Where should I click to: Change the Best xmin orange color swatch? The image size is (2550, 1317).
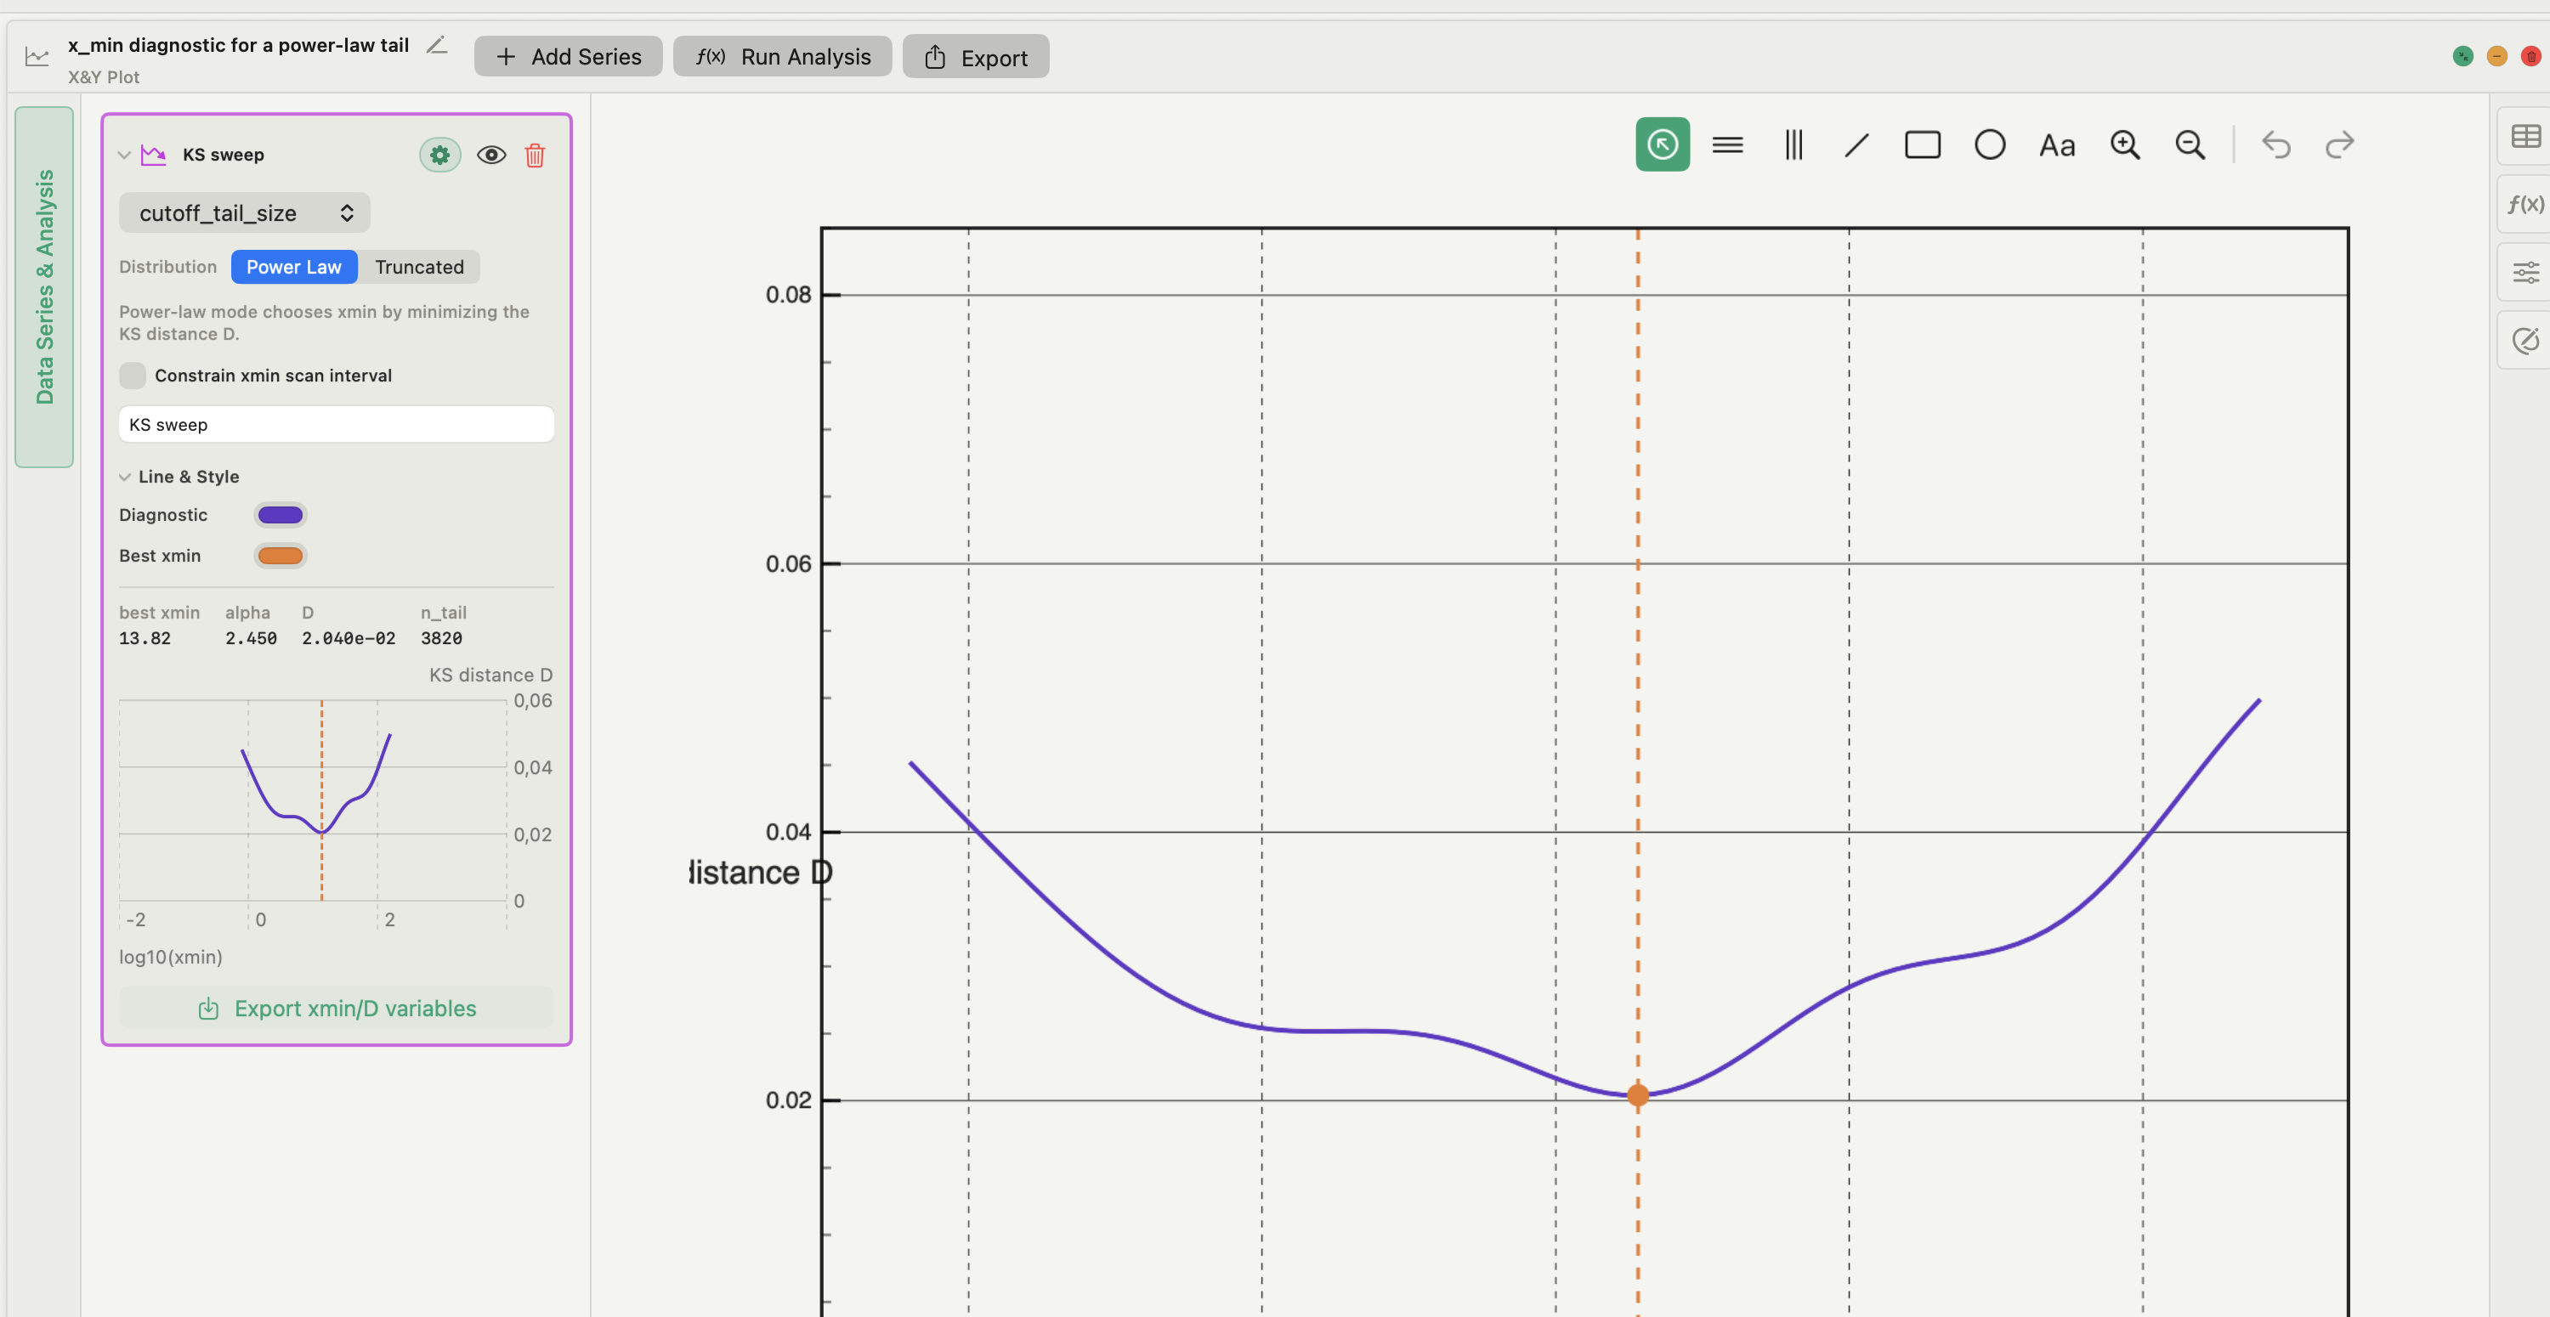(x=280, y=555)
